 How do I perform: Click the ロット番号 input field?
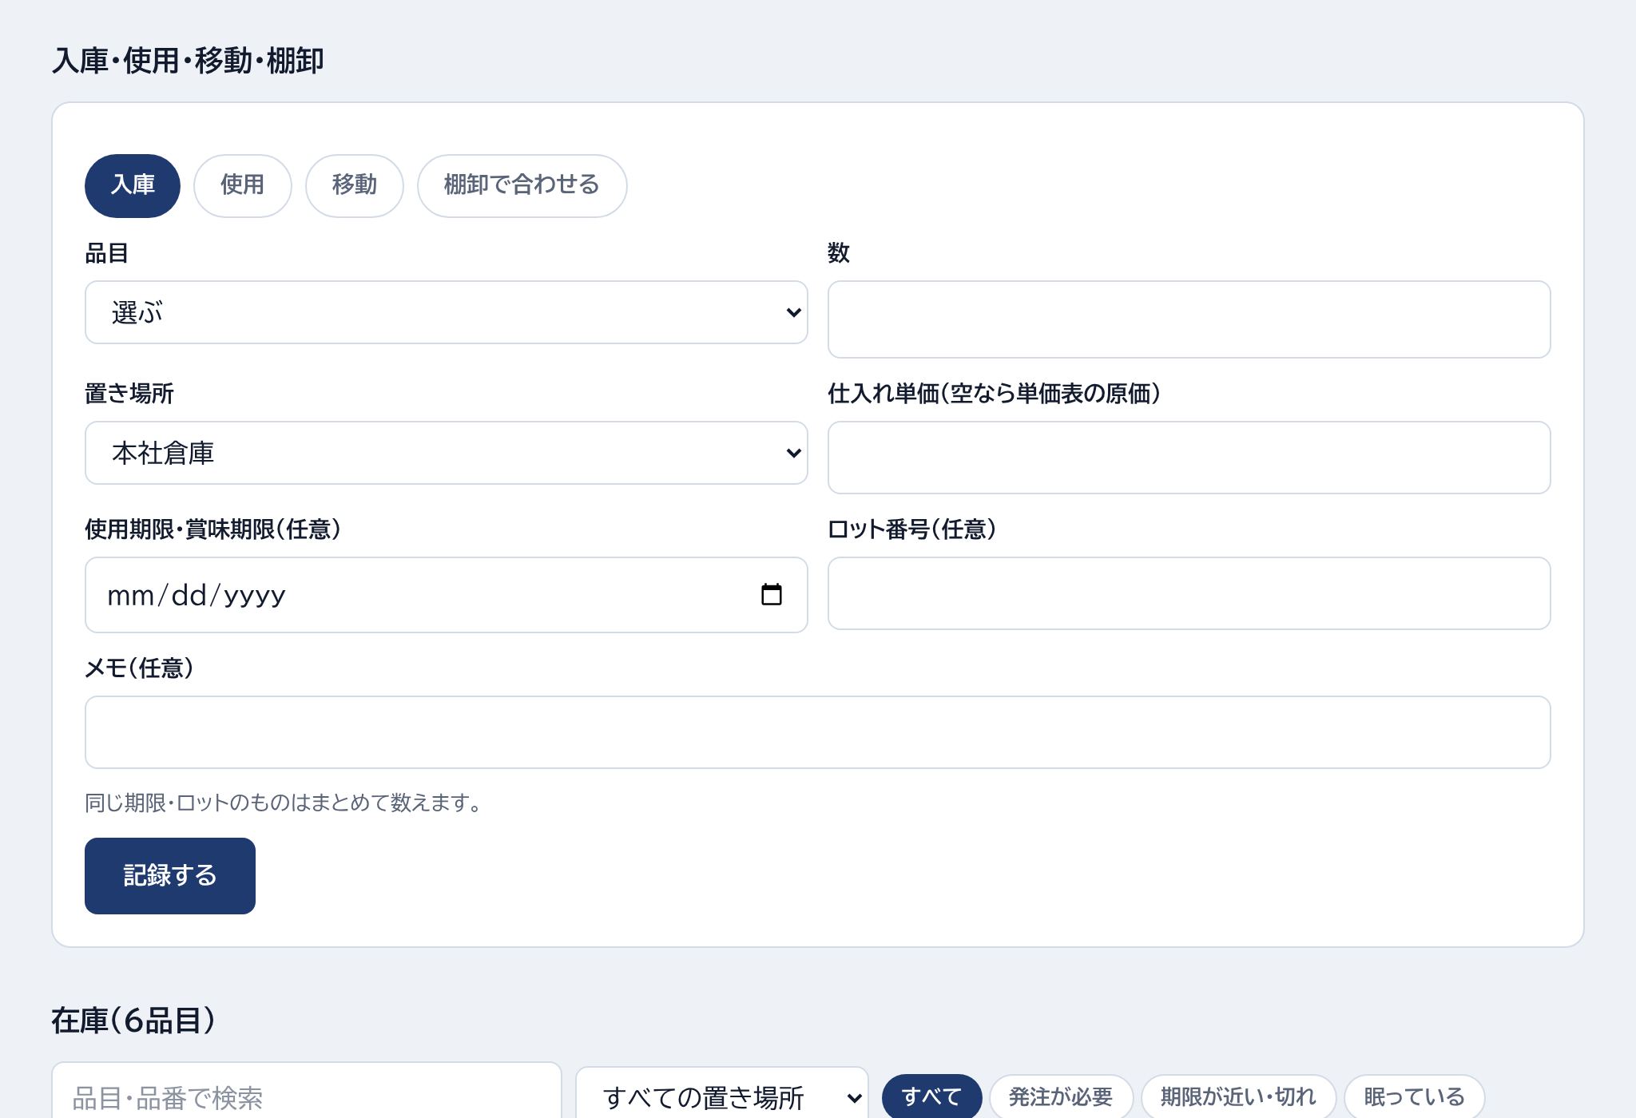coord(1189,593)
